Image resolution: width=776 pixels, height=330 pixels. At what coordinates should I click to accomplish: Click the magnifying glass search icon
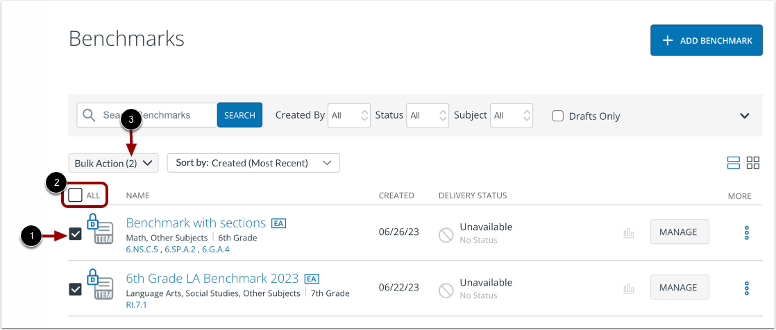coord(89,115)
